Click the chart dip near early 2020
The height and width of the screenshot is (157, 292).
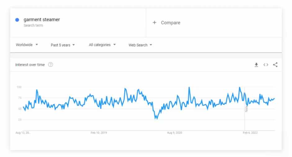pyautogui.click(x=156, y=118)
